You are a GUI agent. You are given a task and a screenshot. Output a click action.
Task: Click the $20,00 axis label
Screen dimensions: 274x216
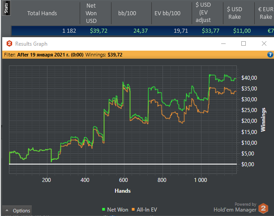pyautogui.click(x=249, y=121)
